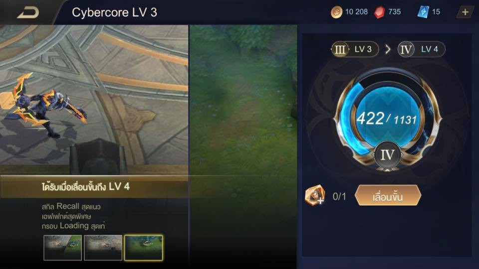Tap the 422 / 1131 progress orb
The height and width of the screenshot is (269, 479).
pos(387,118)
